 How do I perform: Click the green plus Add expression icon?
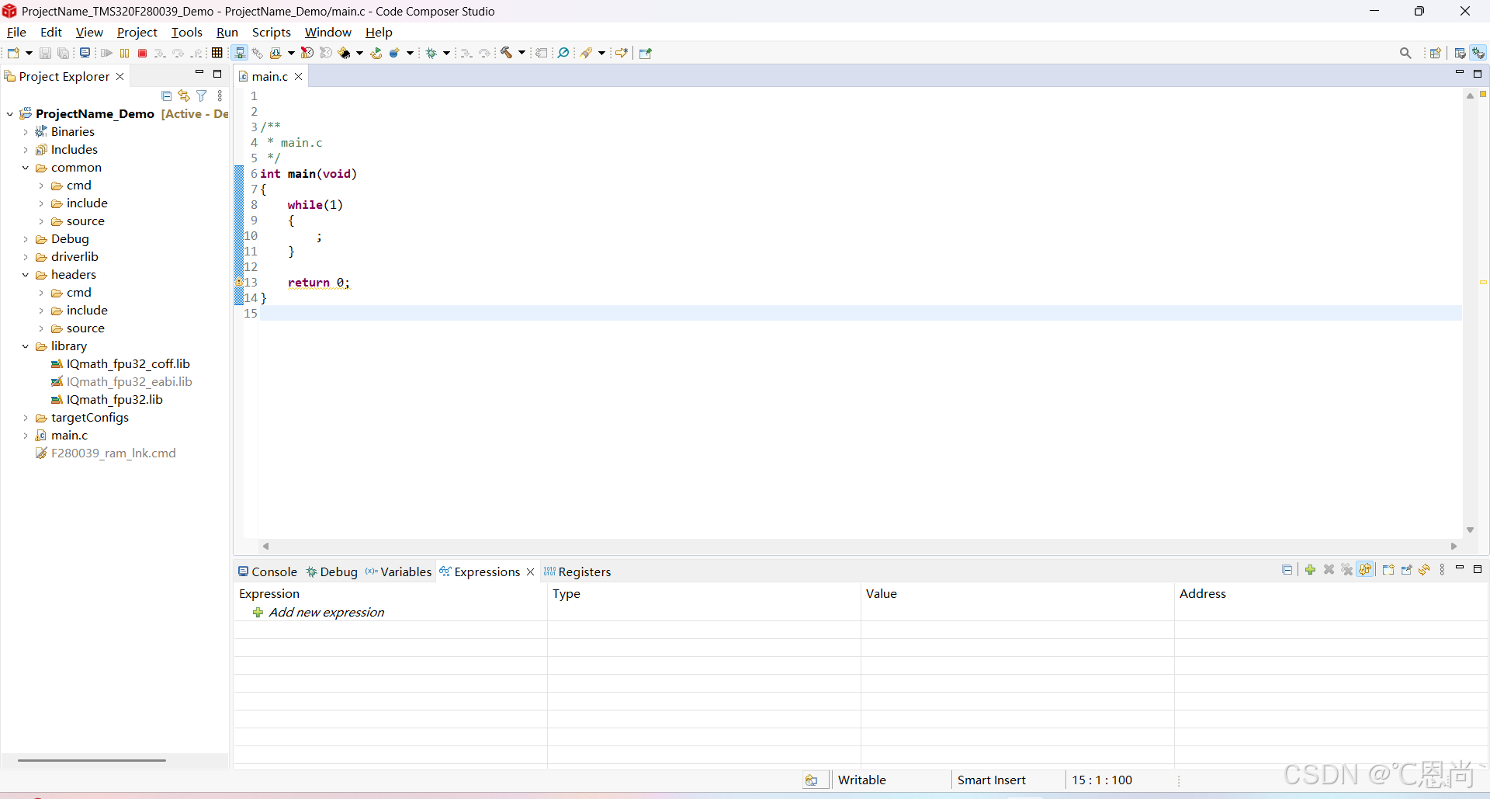1311,570
